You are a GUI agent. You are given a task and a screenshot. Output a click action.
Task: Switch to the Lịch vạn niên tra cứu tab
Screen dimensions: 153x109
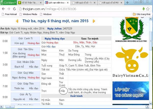click(57, 3)
